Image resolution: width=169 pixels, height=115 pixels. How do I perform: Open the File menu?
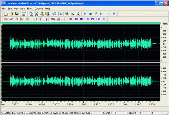[4, 9]
